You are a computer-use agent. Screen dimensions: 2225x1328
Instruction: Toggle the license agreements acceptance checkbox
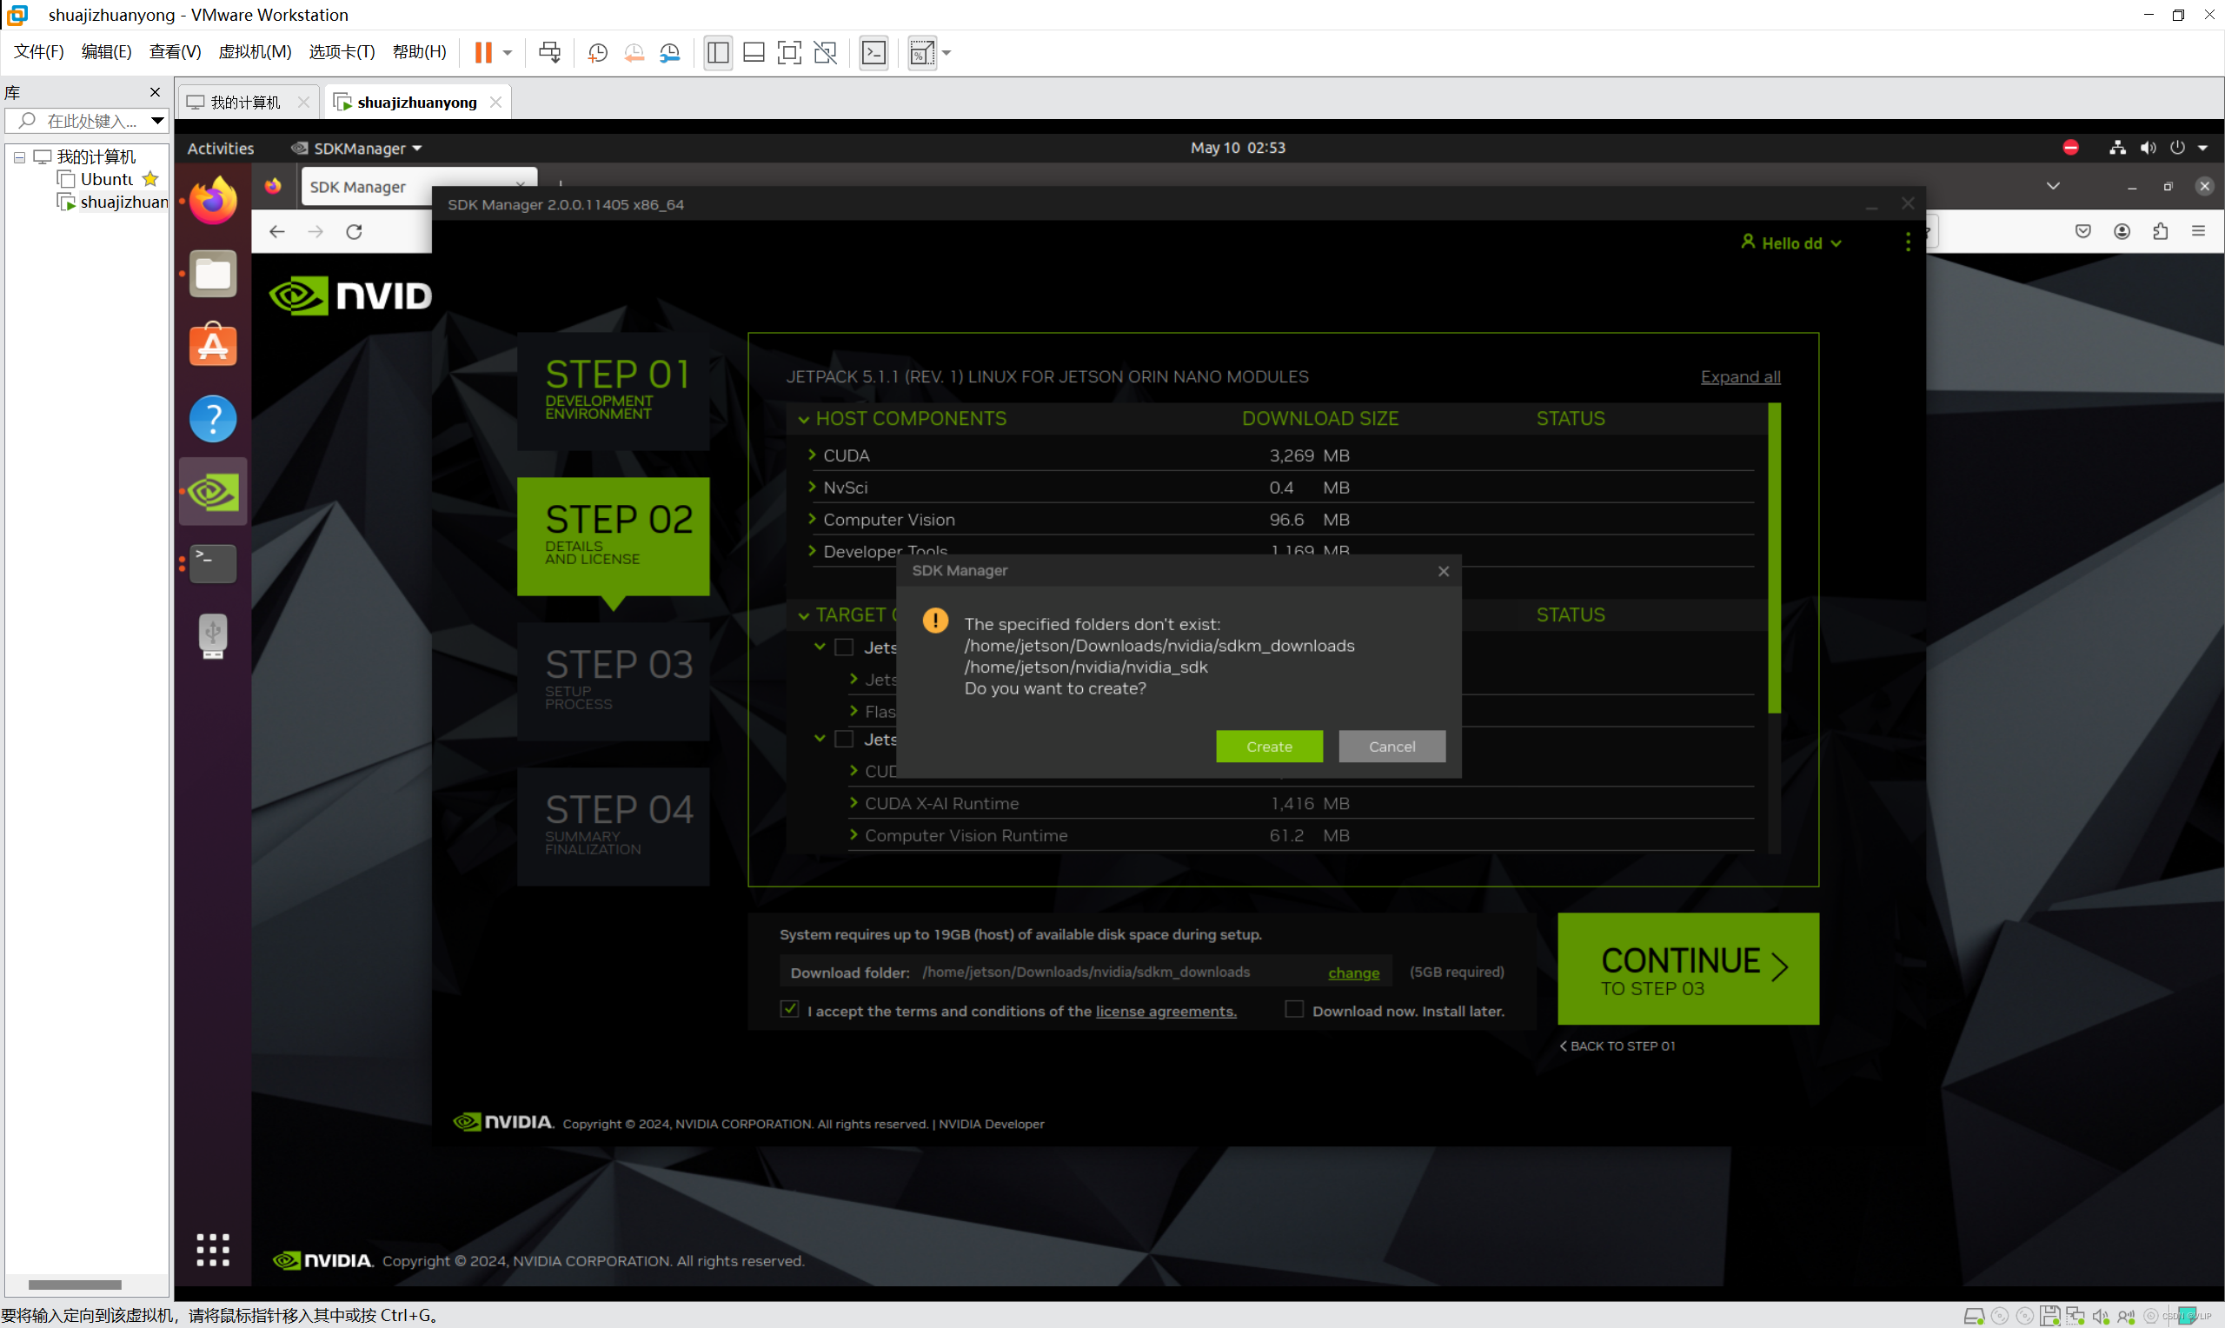pyautogui.click(x=789, y=1009)
